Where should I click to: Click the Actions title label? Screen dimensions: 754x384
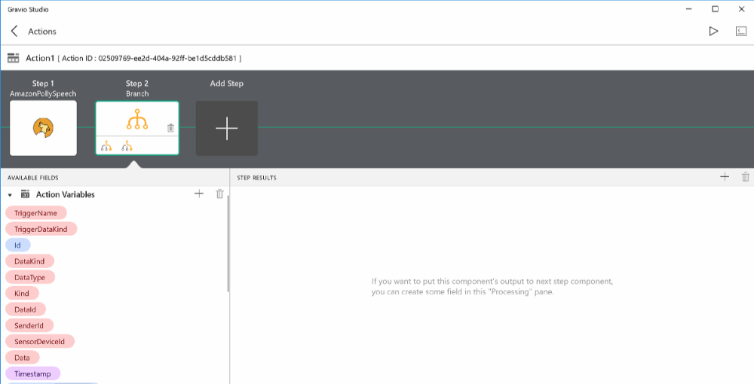point(42,31)
